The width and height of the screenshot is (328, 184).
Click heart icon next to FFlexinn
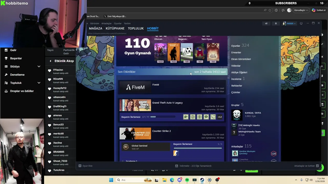coord(49,71)
